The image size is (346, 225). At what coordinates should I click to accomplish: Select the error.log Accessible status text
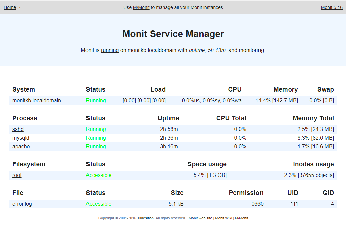click(x=99, y=204)
